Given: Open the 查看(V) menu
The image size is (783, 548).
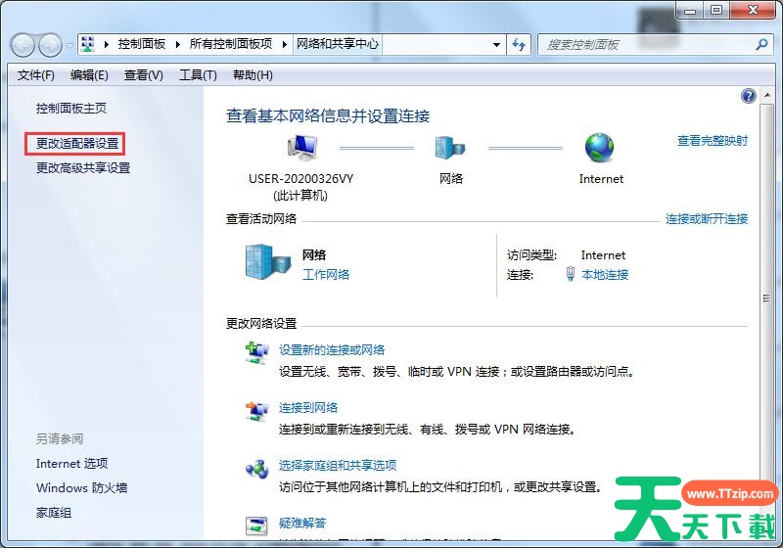Looking at the screenshot, I should tap(144, 75).
